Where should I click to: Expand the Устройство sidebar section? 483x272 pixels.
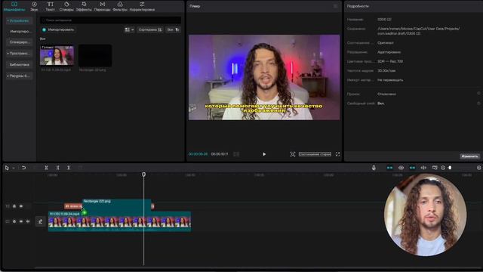pyautogui.click(x=18, y=20)
